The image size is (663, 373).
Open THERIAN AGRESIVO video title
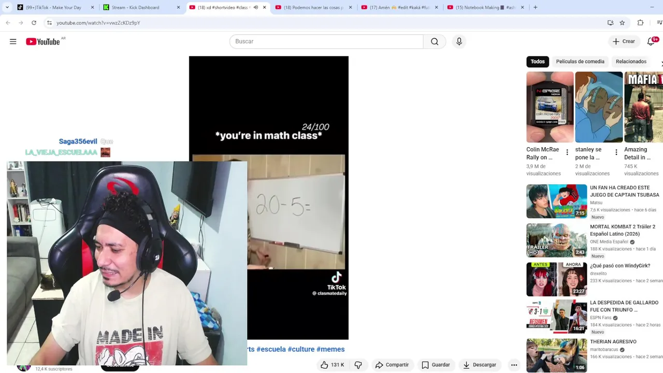point(613,342)
